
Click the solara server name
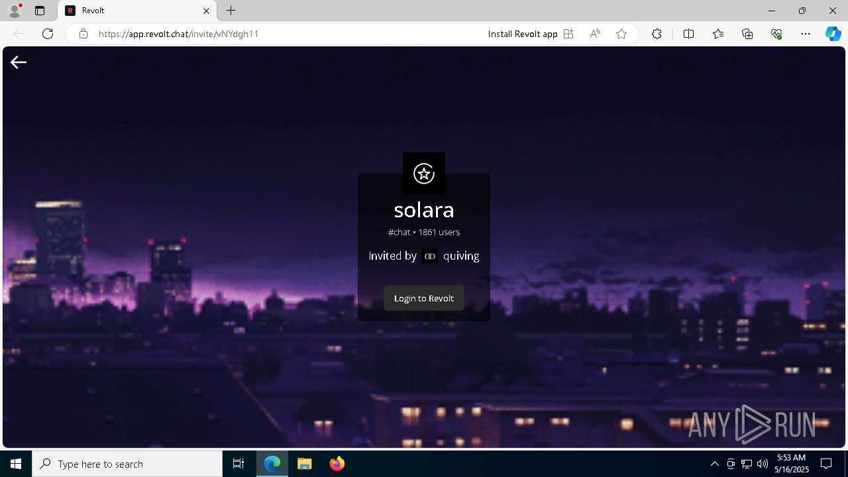(424, 210)
